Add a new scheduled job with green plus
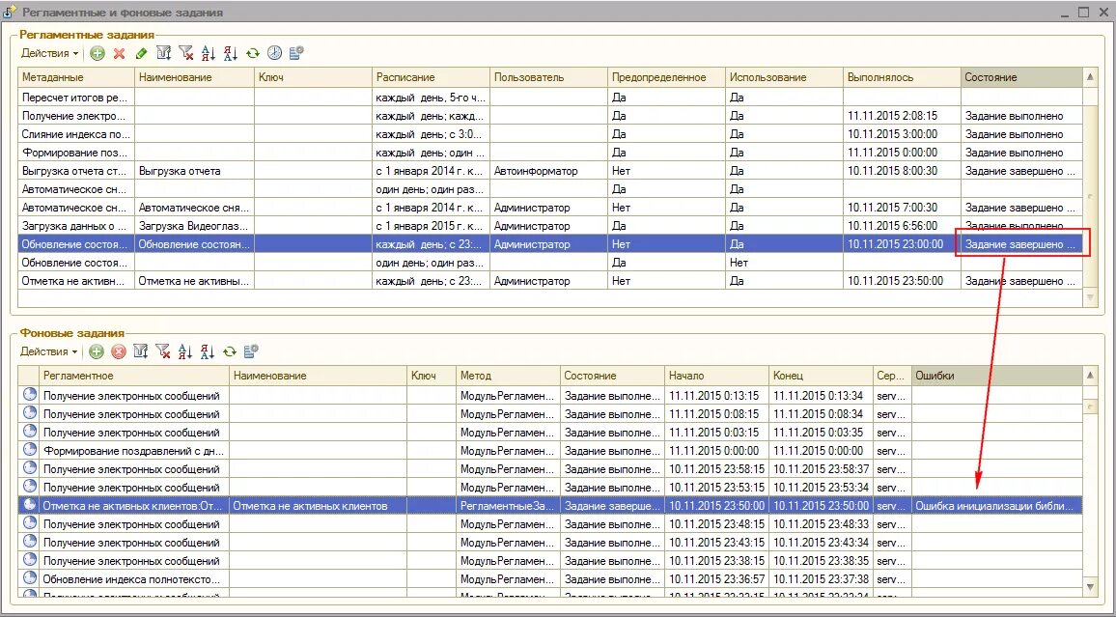Screen dimensions: 1116x617 pyautogui.click(x=98, y=53)
